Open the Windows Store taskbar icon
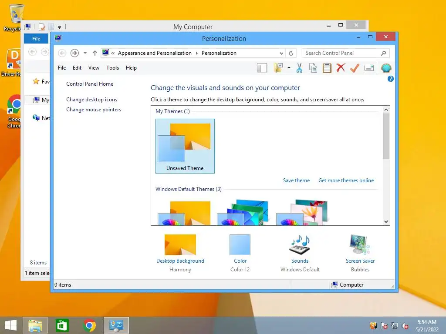The image size is (446, 334). click(62, 325)
